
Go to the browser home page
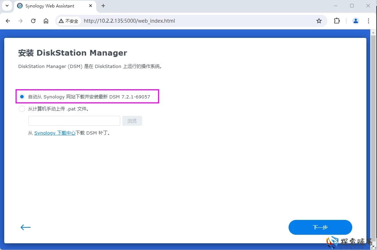point(46,21)
